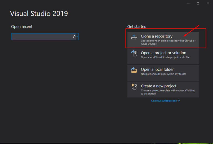Screen dimensions: 213x144
Task: Start with the Create a new project heading
Action: [159, 86]
